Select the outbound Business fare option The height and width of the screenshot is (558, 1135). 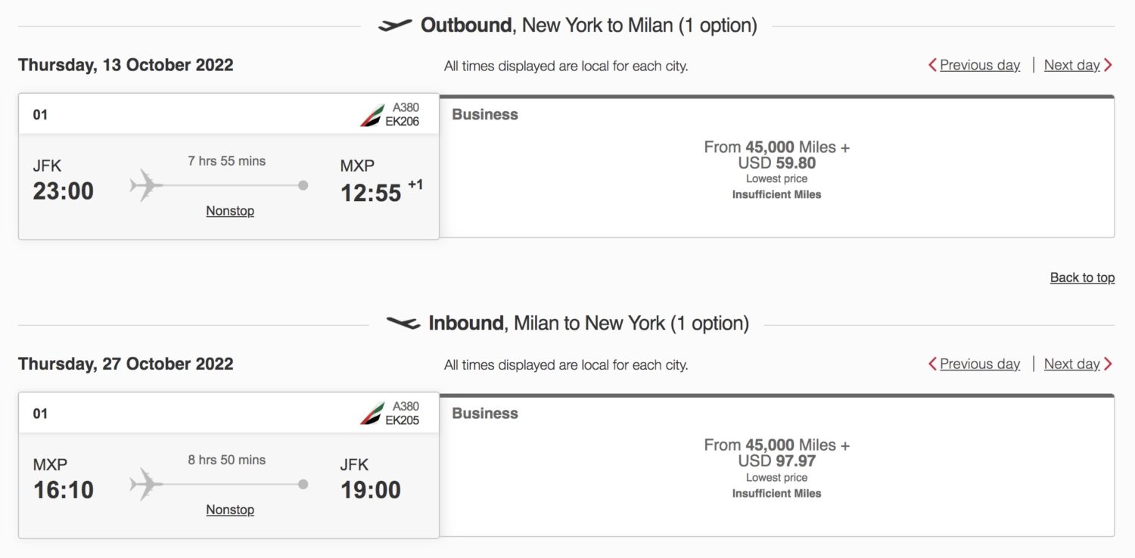777,166
